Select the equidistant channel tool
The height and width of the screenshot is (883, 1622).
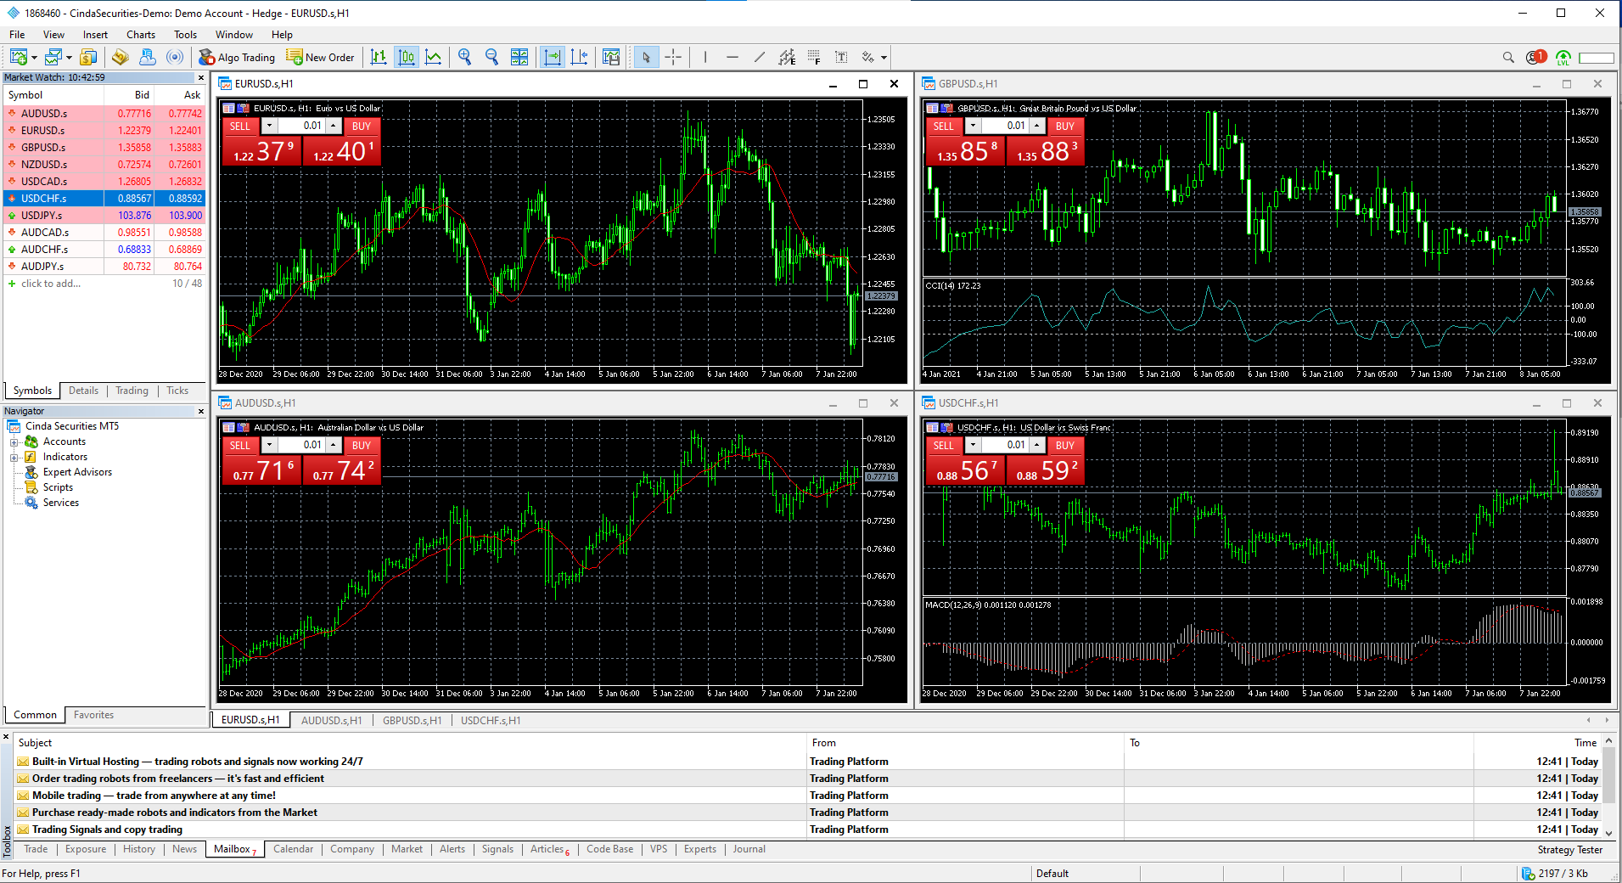coord(787,57)
